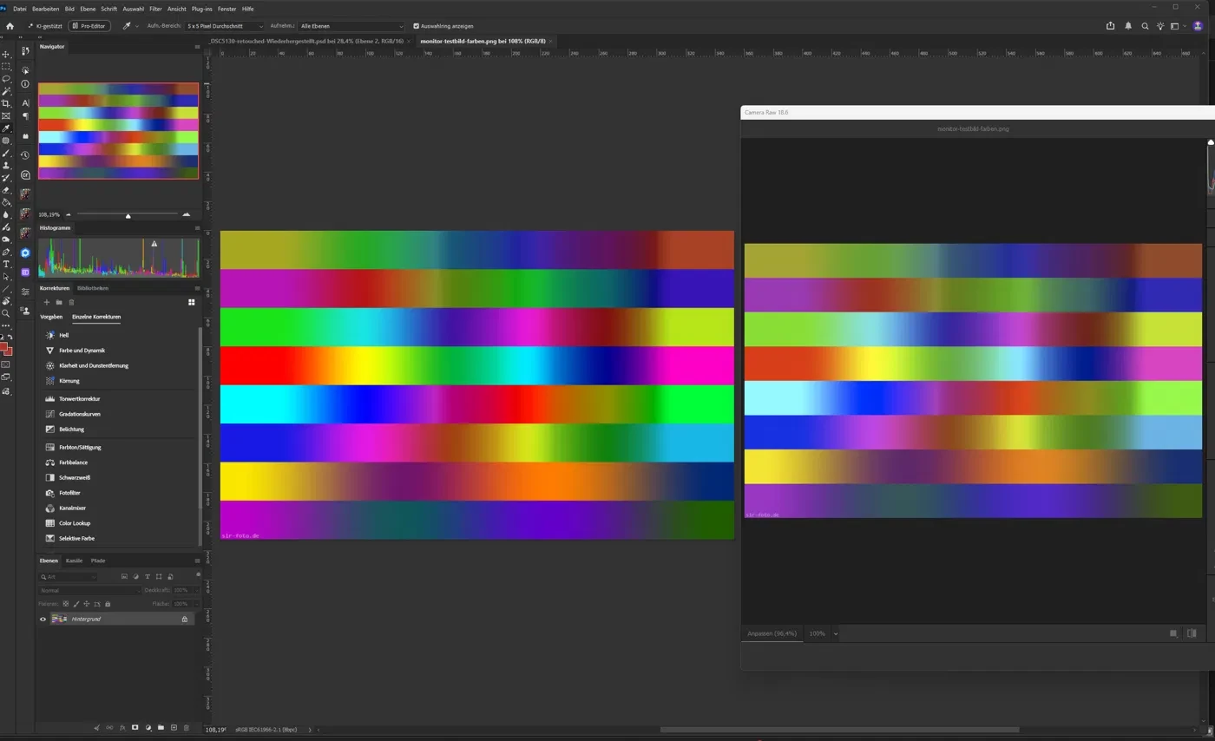
Task: Uncheck Auswahlring anzeigen checkbox
Action: click(416, 26)
